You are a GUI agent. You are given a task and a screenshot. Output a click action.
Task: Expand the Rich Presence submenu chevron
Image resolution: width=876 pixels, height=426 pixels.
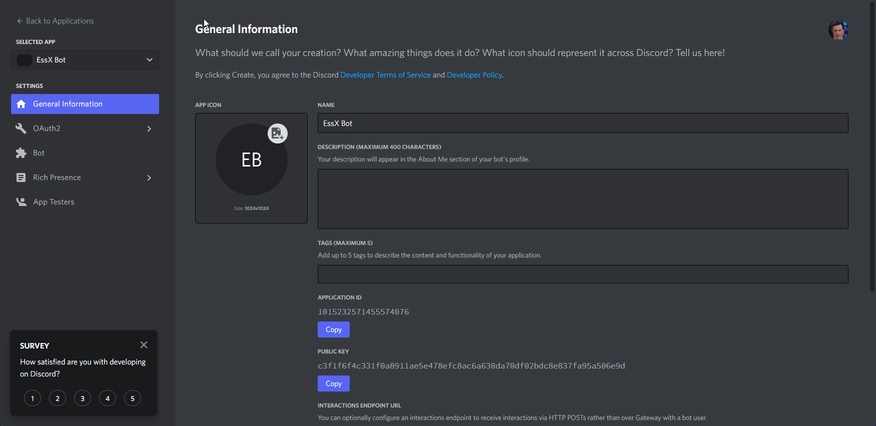click(x=149, y=177)
